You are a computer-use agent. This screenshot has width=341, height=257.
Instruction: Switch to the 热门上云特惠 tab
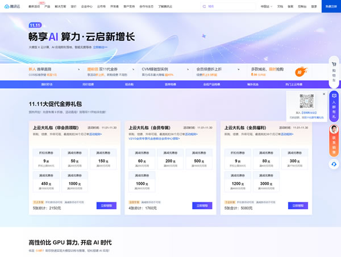(x=294, y=84)
